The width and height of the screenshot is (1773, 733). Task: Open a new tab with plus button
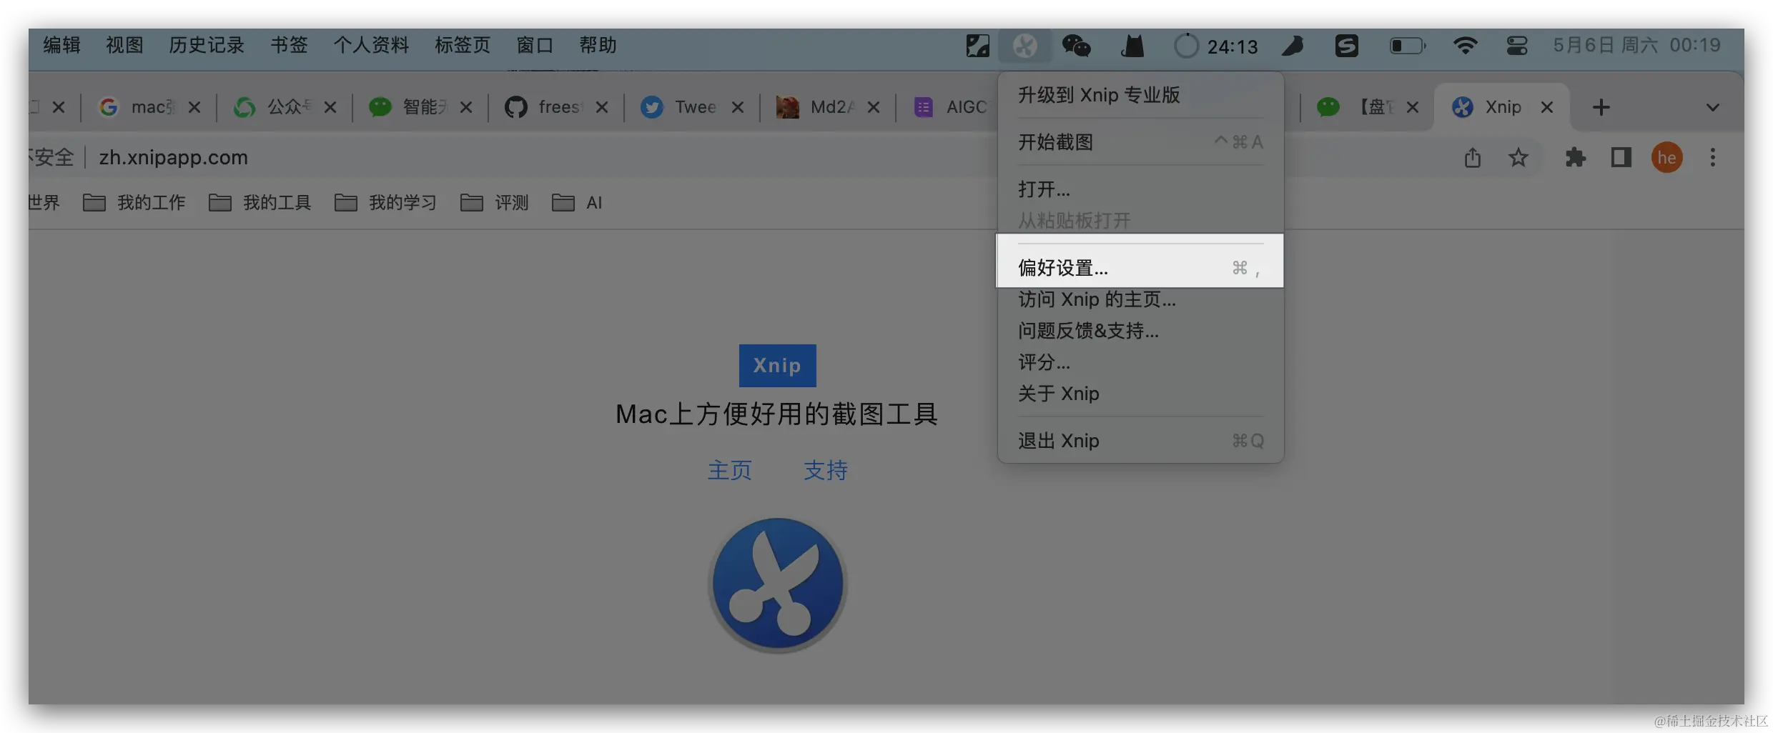pos(1601,107)
